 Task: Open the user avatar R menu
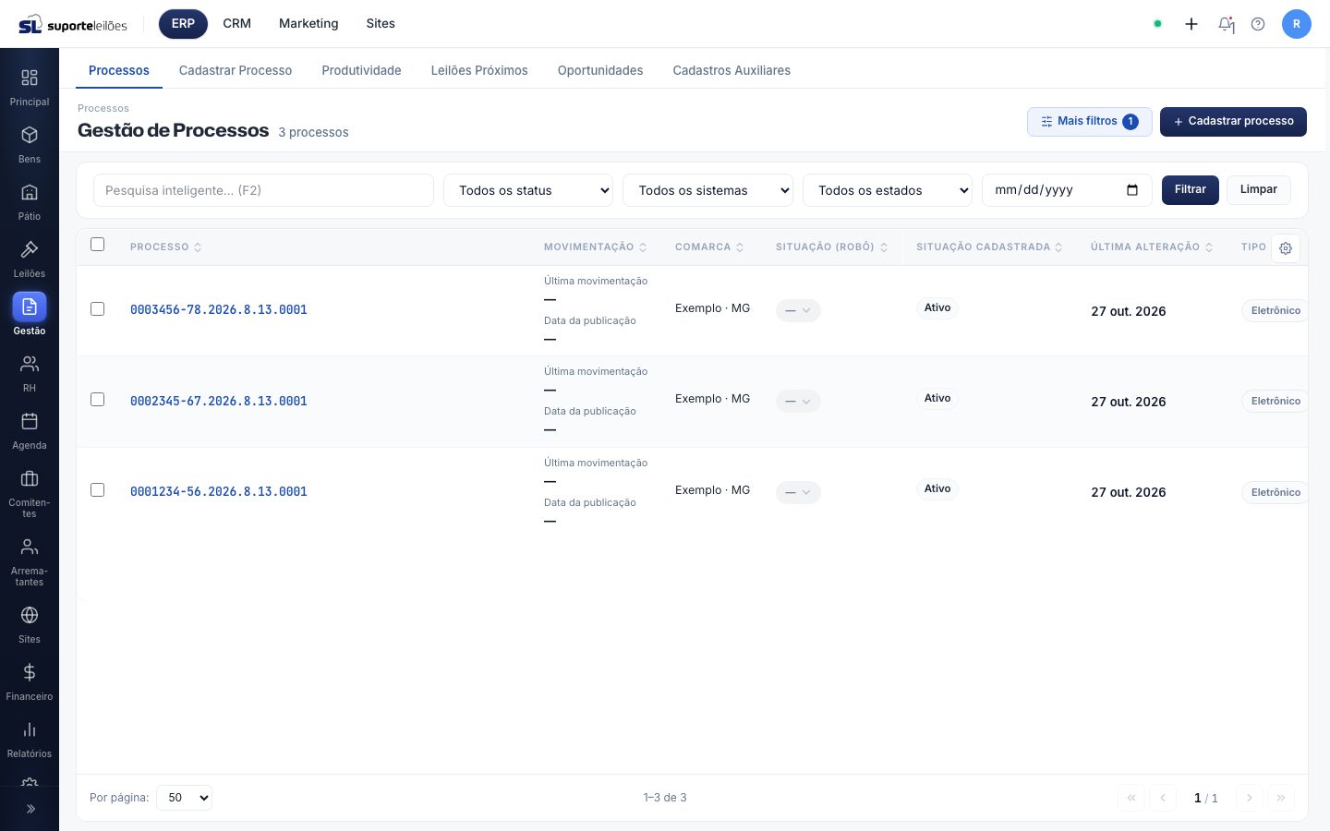[x=1297, y=24]
